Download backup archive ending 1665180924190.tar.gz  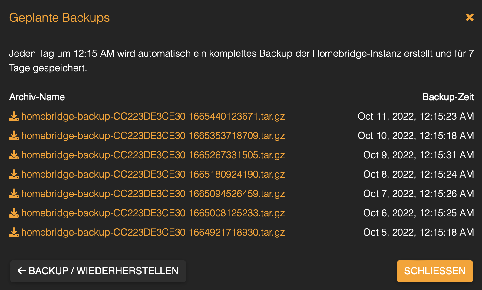(153, 174)
